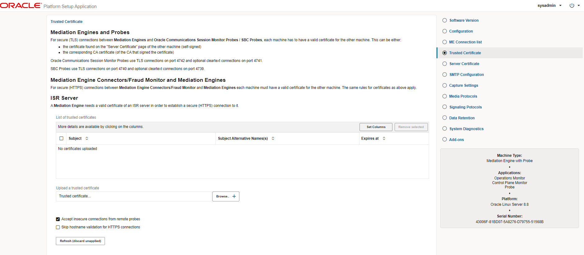The width and height of the screenshot is (584, 255).
Task: Click the "ISR Server" heading
Action: (64, 98)
